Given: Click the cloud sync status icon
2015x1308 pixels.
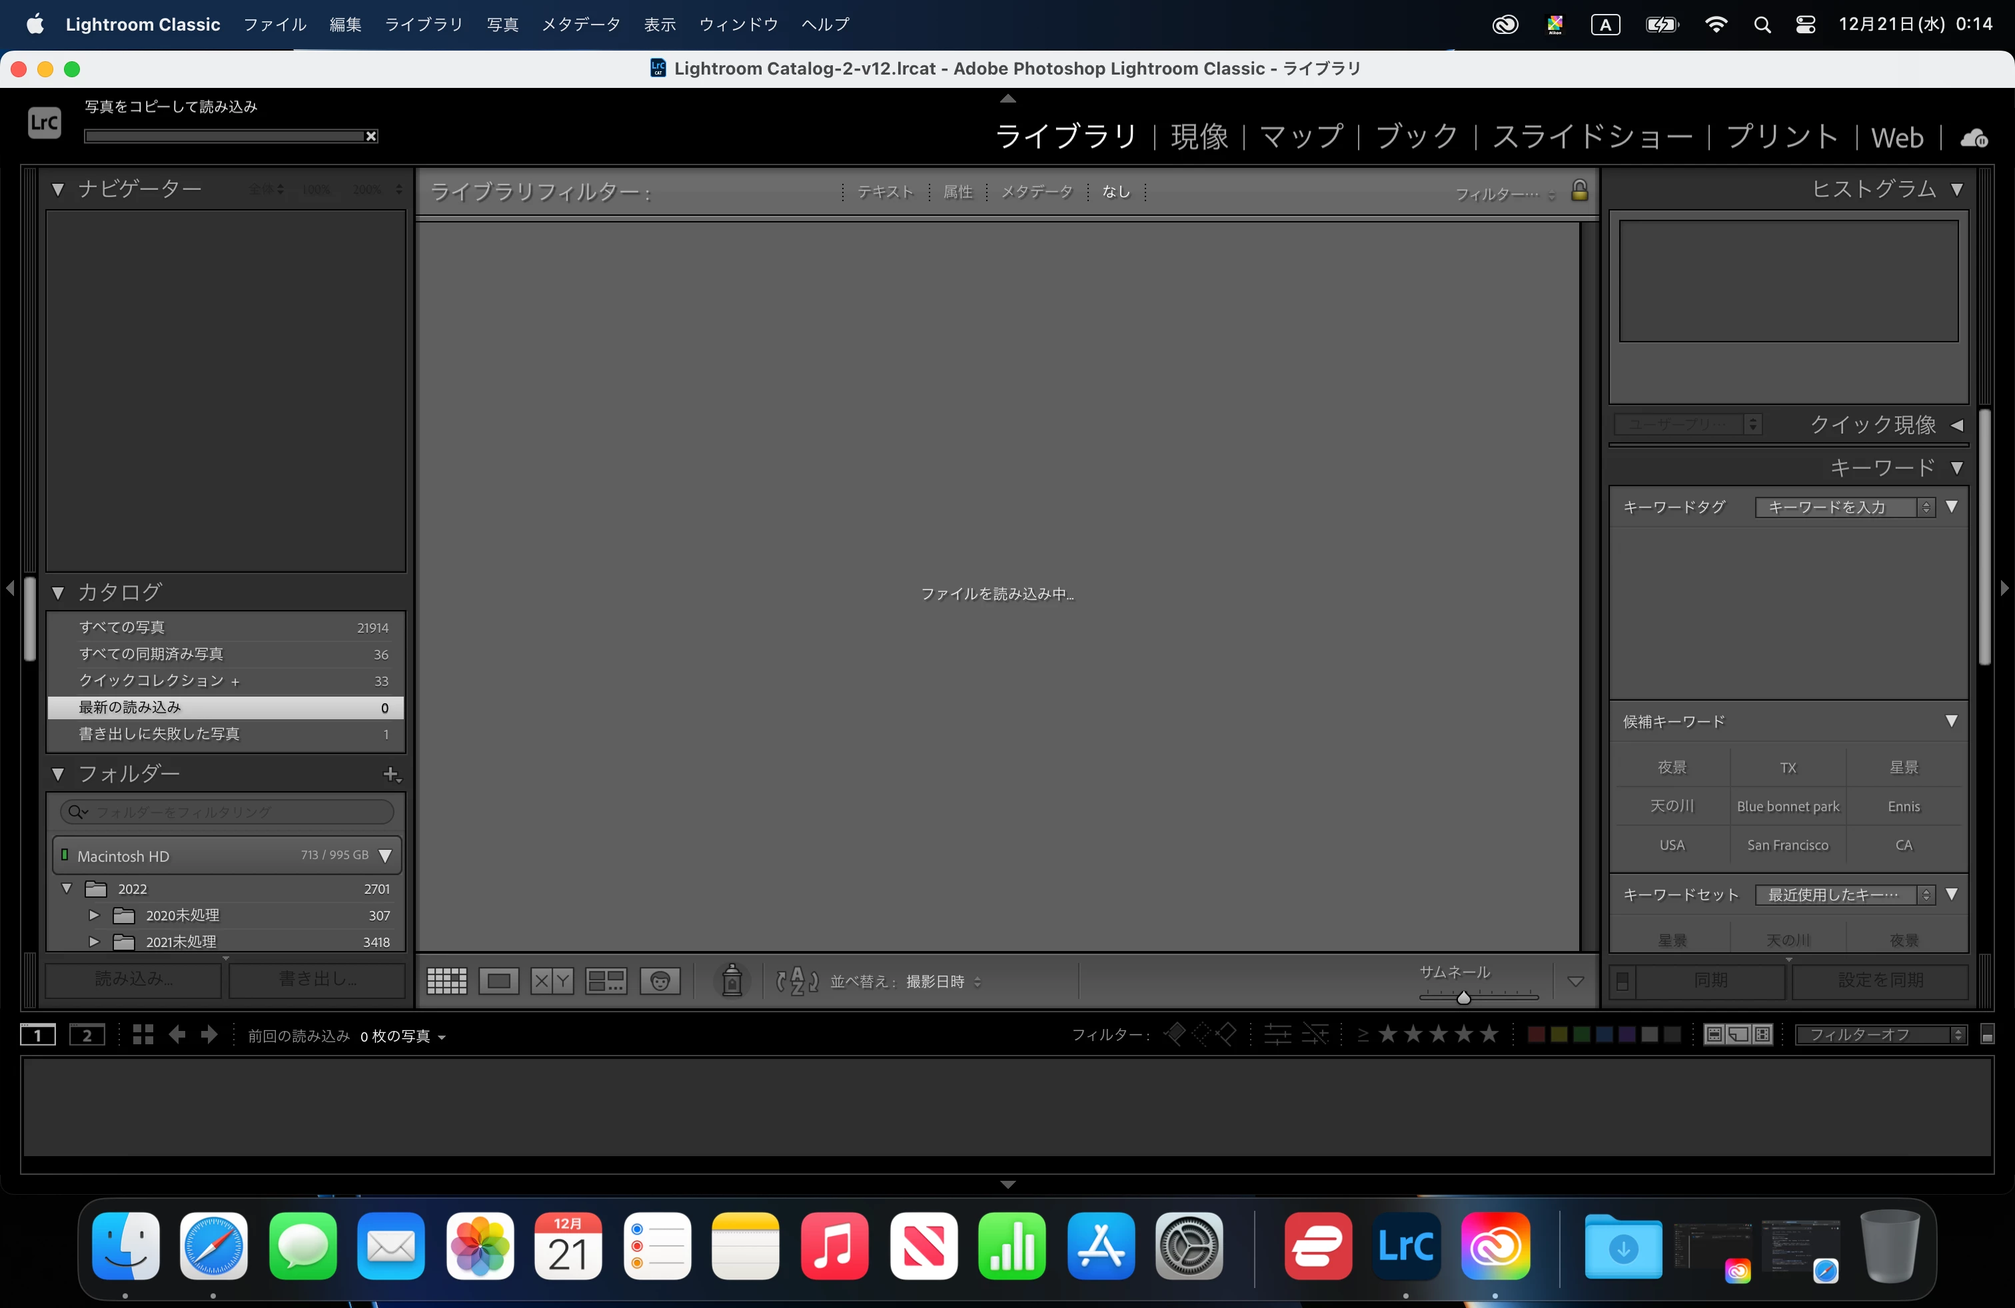Looking at the screenshot, I should coord(1974,138).
